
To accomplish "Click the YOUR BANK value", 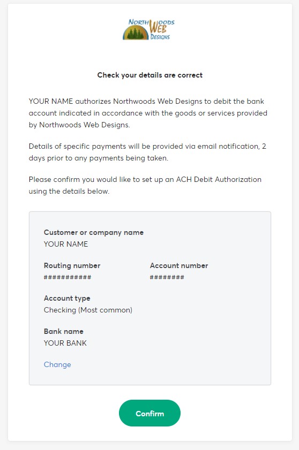I will 65,343.
